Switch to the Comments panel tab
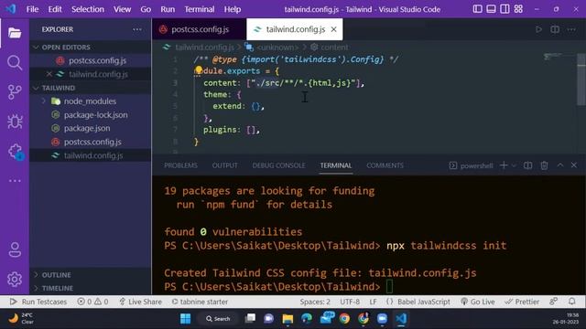This screenshot has width=586, height=329. [385, 165]
